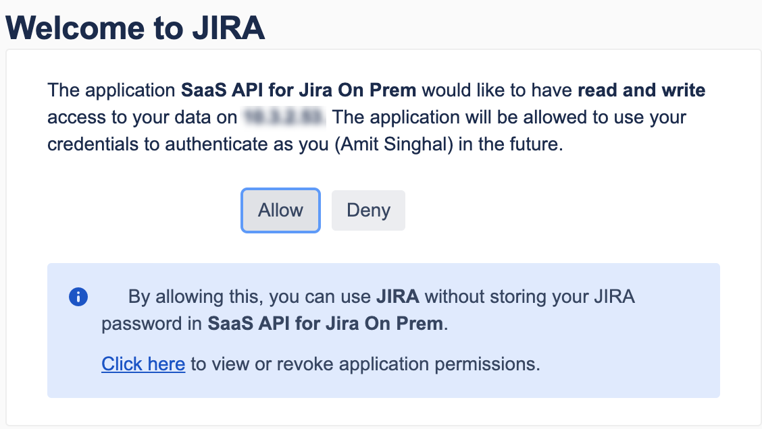
Task: Click the bold 'SaaS API for Jira On Prem' text
Action: pos(297,90)
